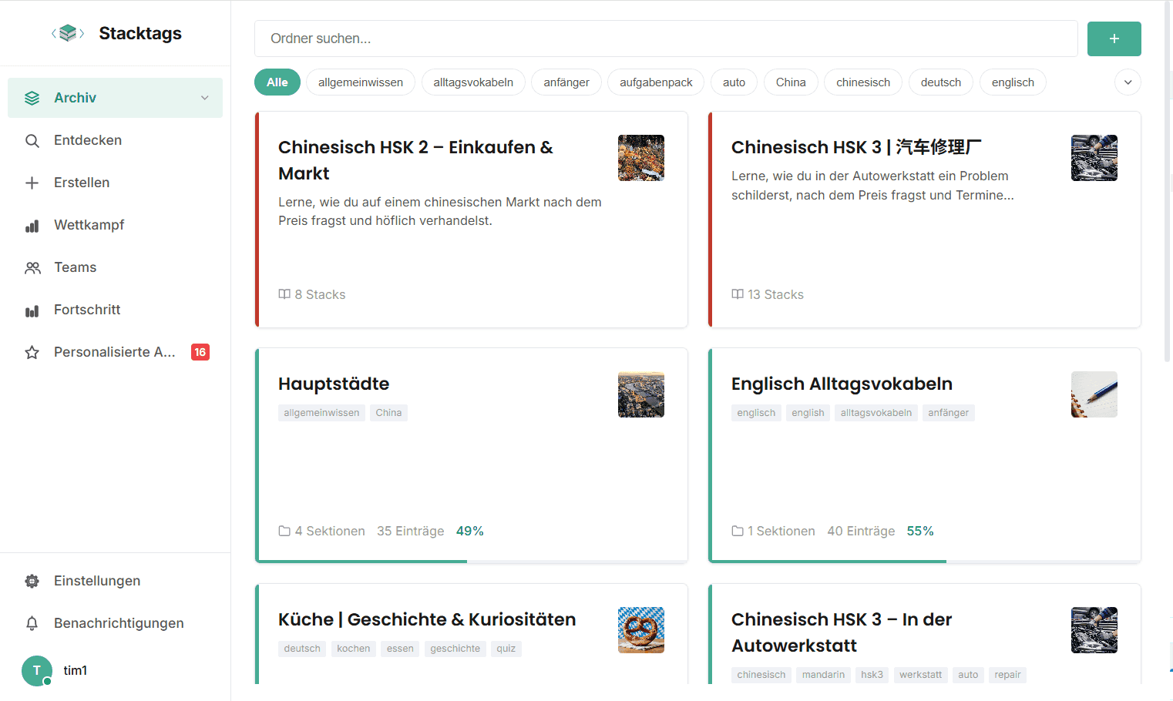
Task: Click the Archiv layers icon
Action: [x=32, y=98]
